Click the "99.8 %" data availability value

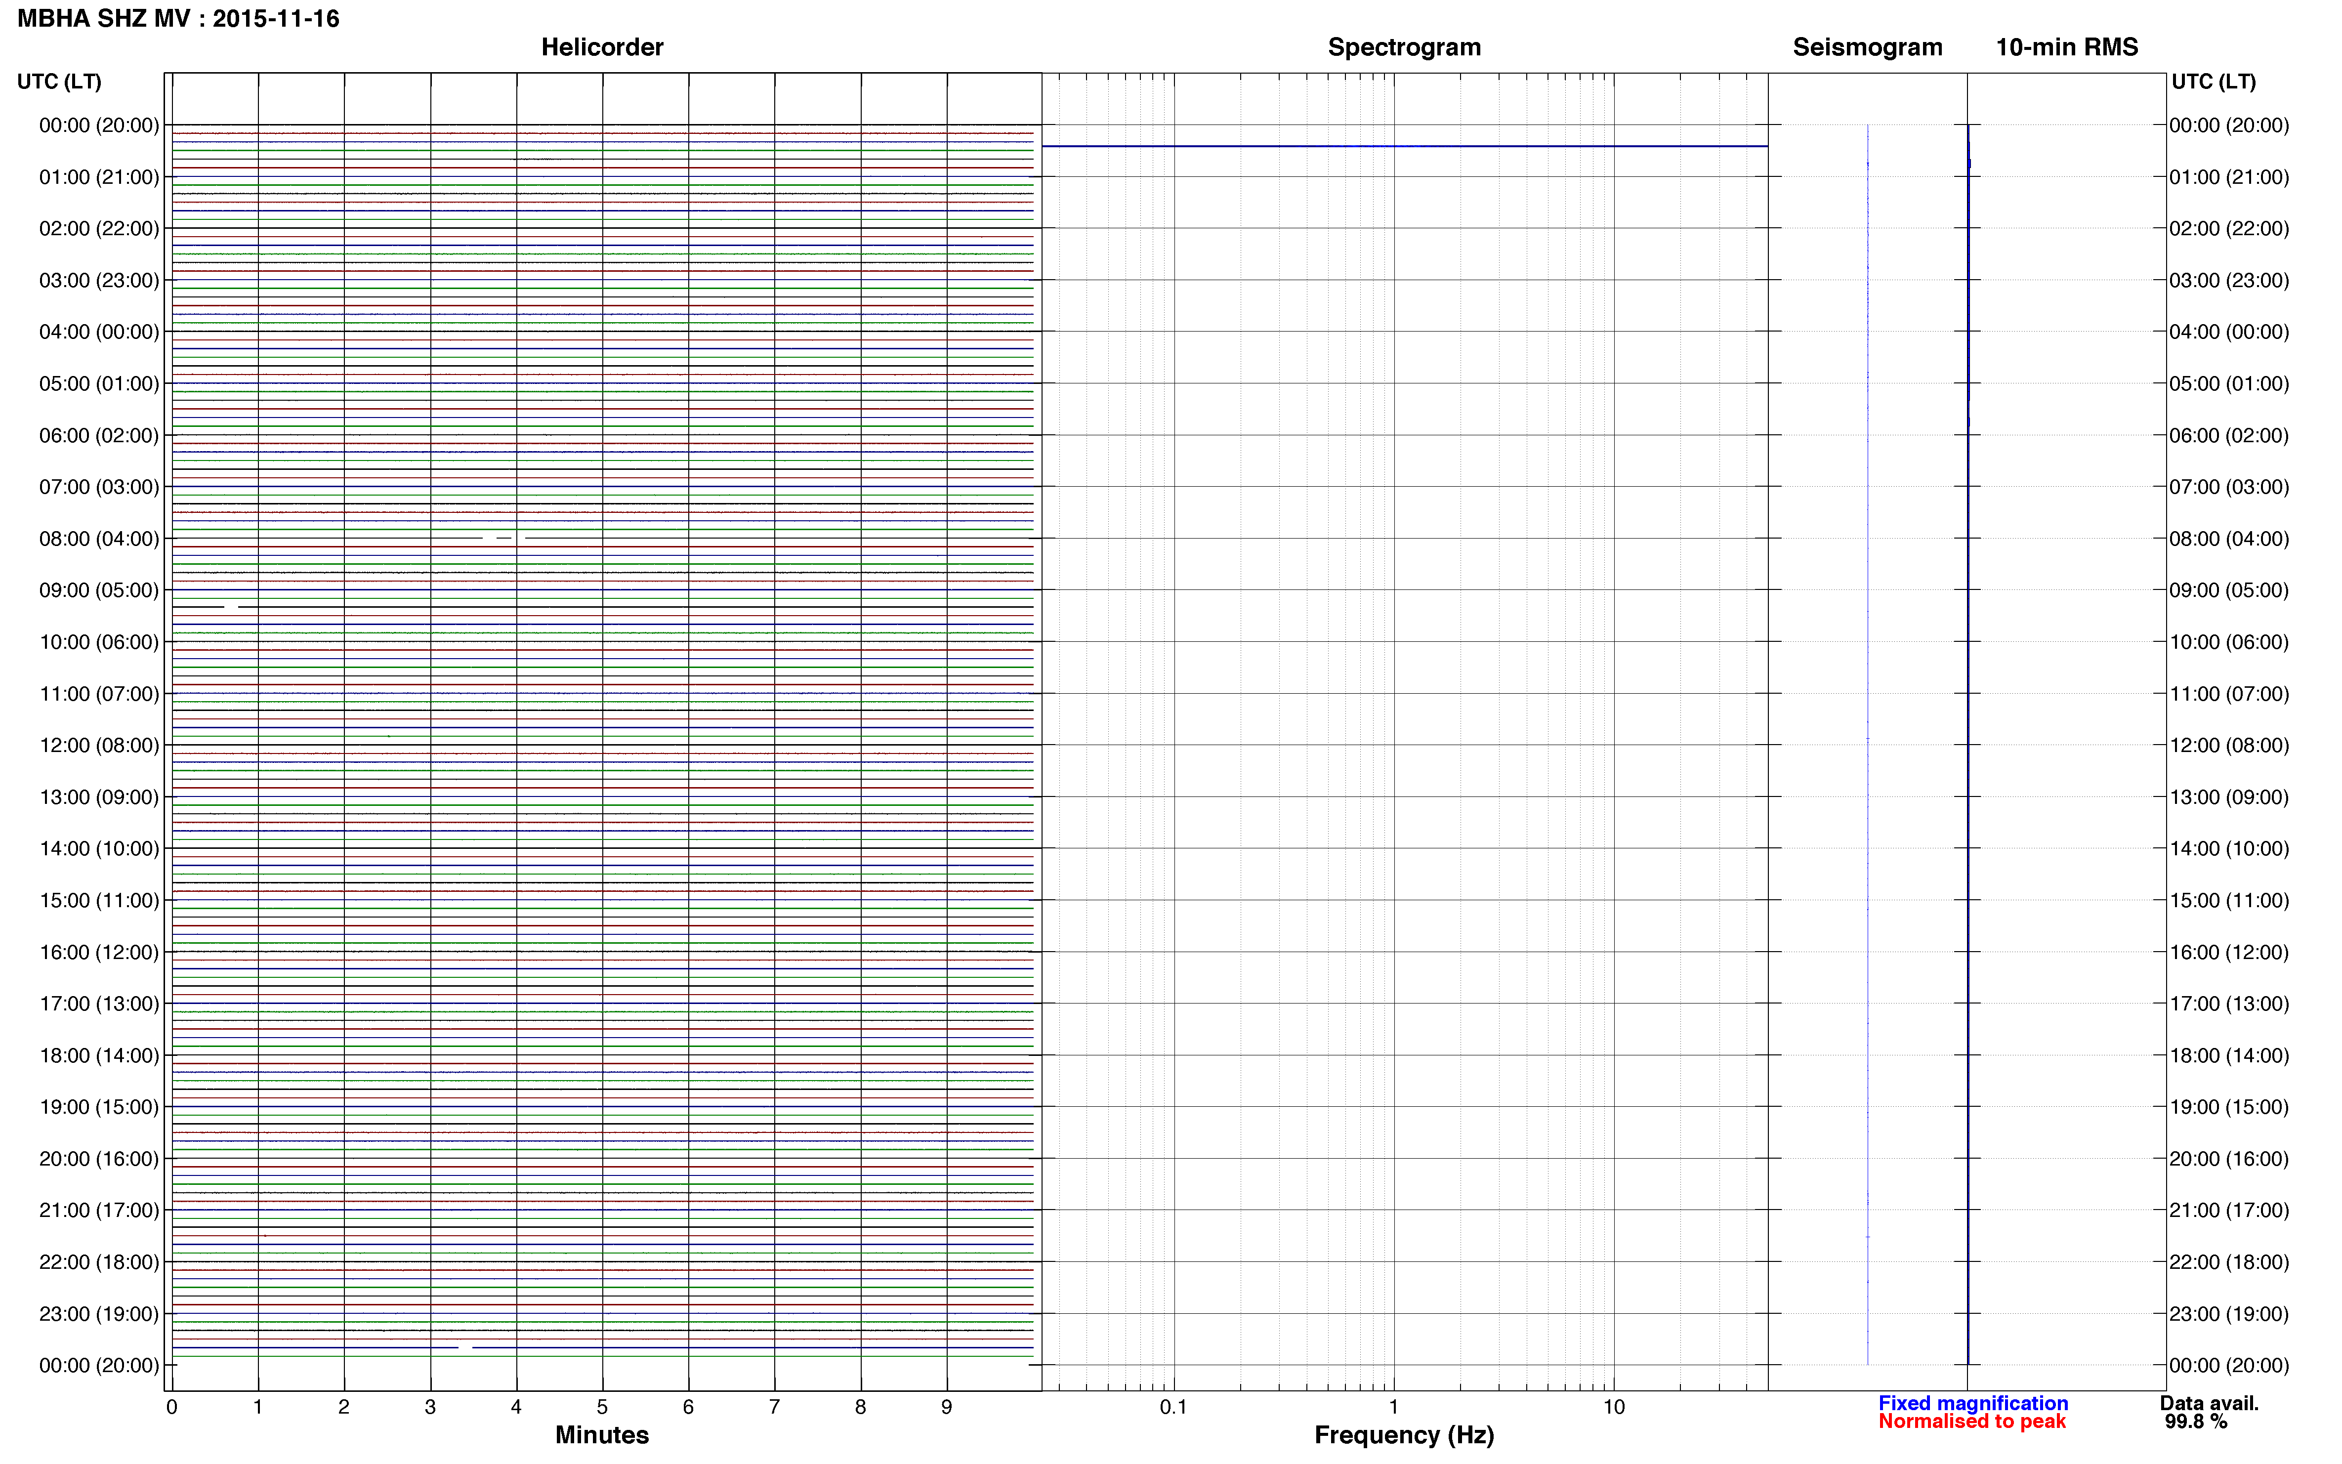pos(2197,1422)
